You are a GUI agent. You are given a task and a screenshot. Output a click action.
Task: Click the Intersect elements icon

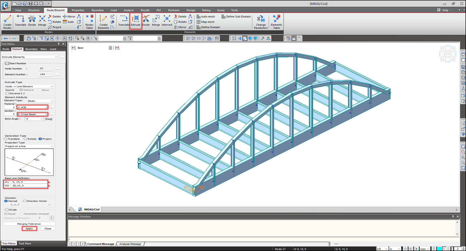pos(167,21)
